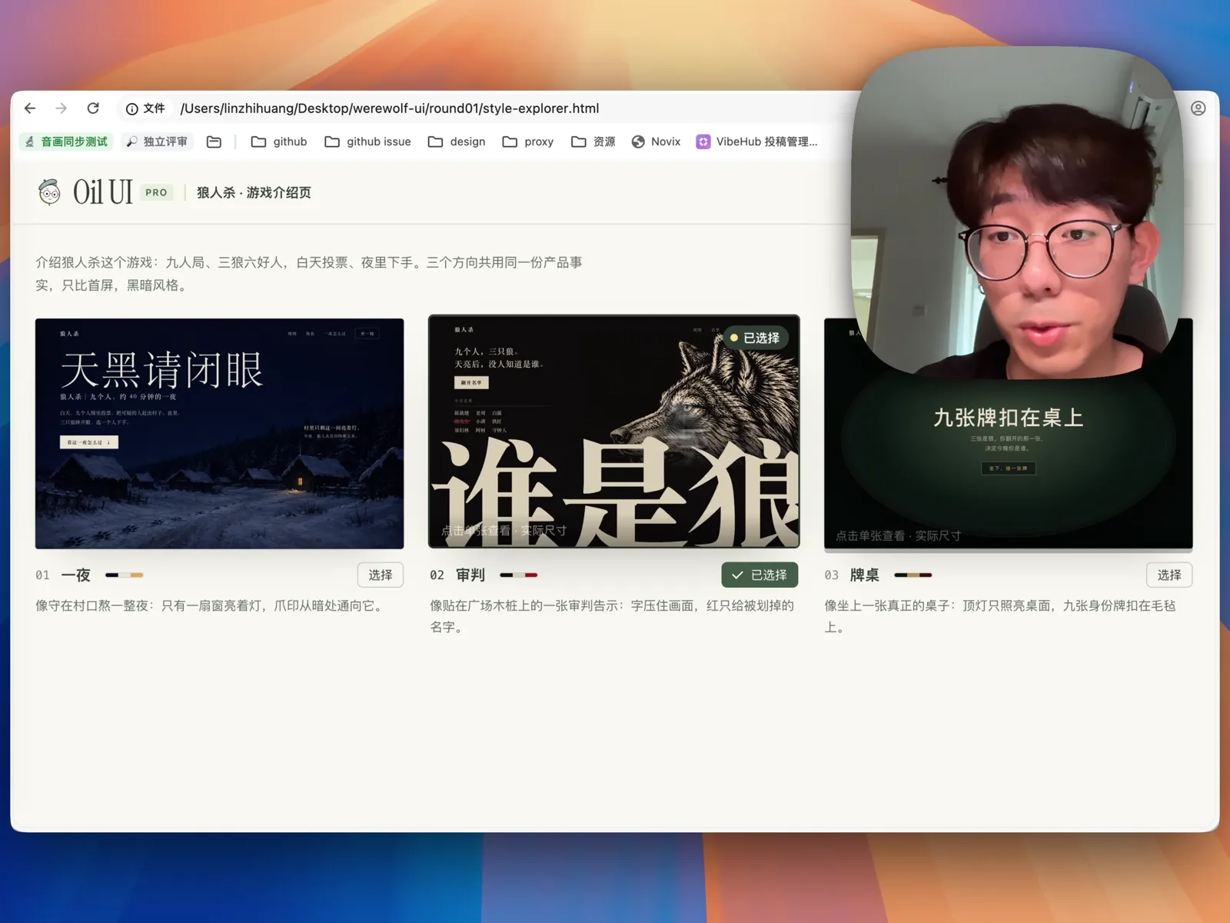1230x923 pixels.
Task: Select the 01 一夜 style
Action: point(380,575)
